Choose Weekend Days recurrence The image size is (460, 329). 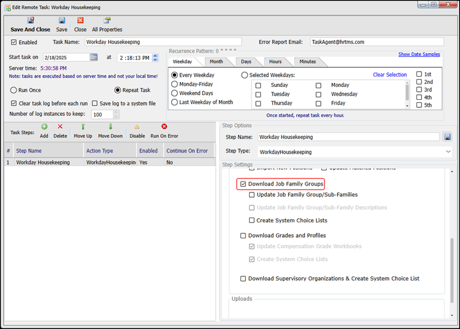point(175,93)
